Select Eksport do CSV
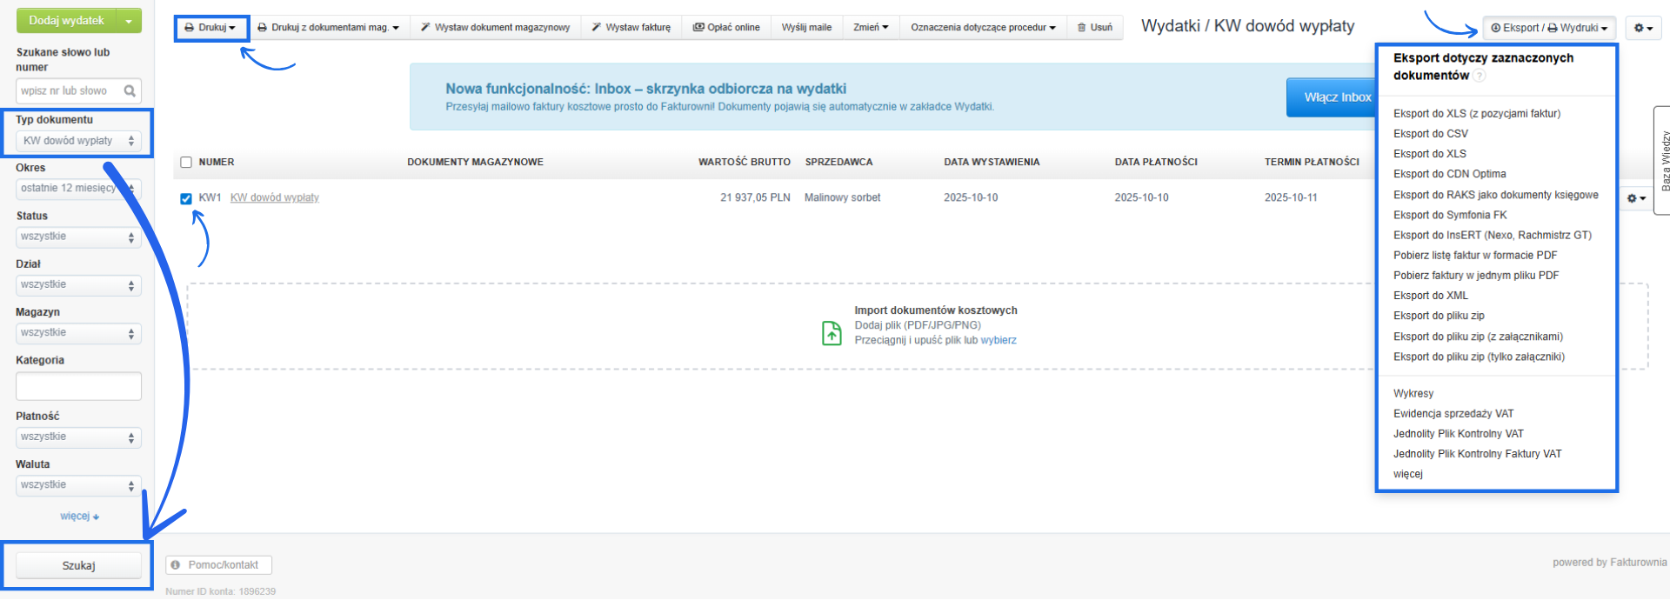 click(x=1431, y=134)
